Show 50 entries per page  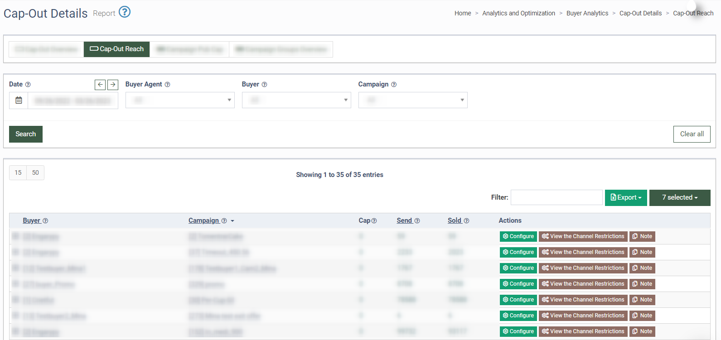pos(35,172)
